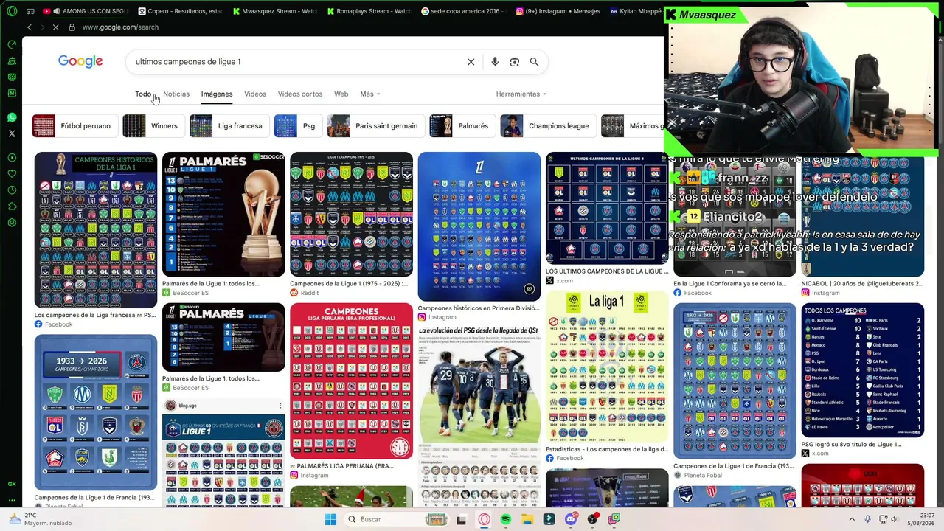This screenshot has height=531, width=944.
Task: Filter images by Palmarés chip
Action: click(x=461, y=126)
